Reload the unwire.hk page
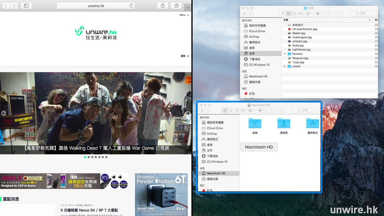The height and width of the screenshot is (216, 384). point(131,6)
